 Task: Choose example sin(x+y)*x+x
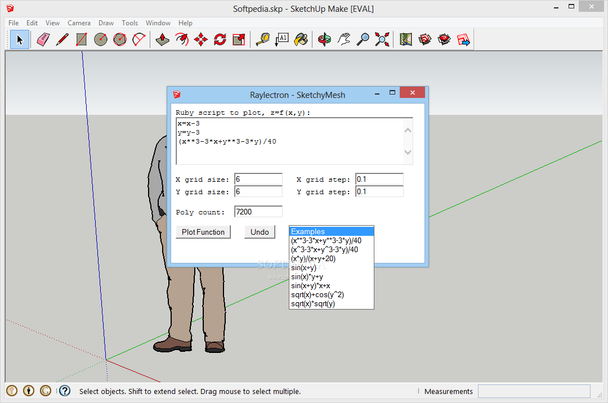332,285
